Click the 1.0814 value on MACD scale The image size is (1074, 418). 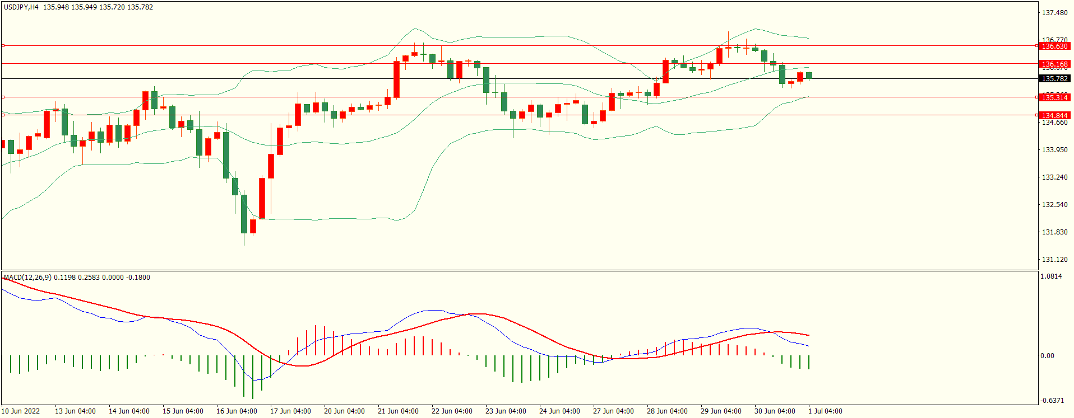point(1051,276)
